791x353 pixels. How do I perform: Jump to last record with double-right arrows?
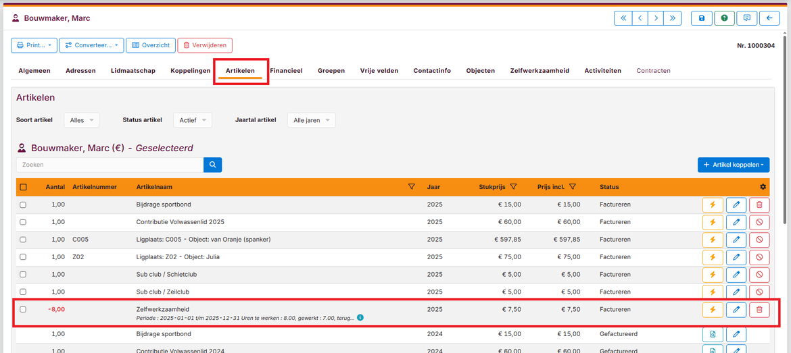coord(673,18)
